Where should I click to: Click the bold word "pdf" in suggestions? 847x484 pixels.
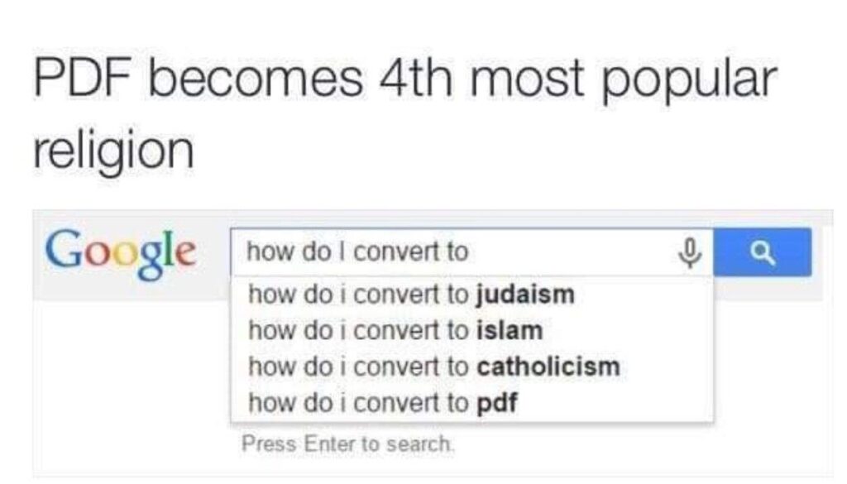click(x=499, y=403)
